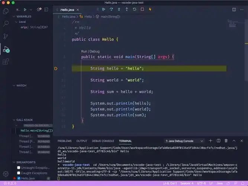Image resolution: width=248 pixels, height=186 pixels.
Task: Click breakpoint marker in editor gutter
Action: (x=56, y=68)
